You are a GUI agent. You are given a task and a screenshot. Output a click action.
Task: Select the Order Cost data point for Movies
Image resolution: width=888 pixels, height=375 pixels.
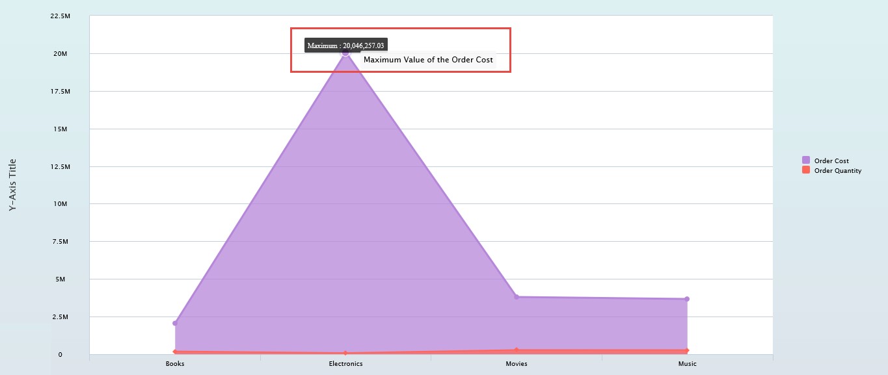coord(517,297)
